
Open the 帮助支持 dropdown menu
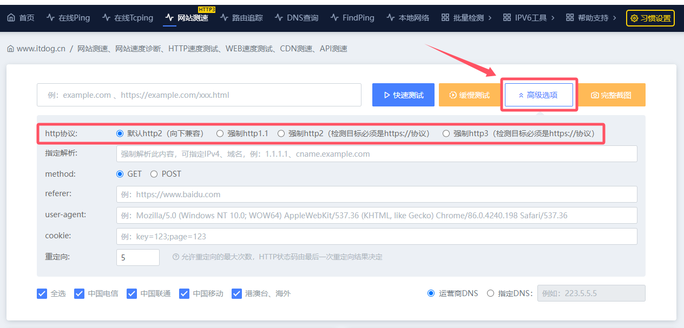(x=591, y=18)
